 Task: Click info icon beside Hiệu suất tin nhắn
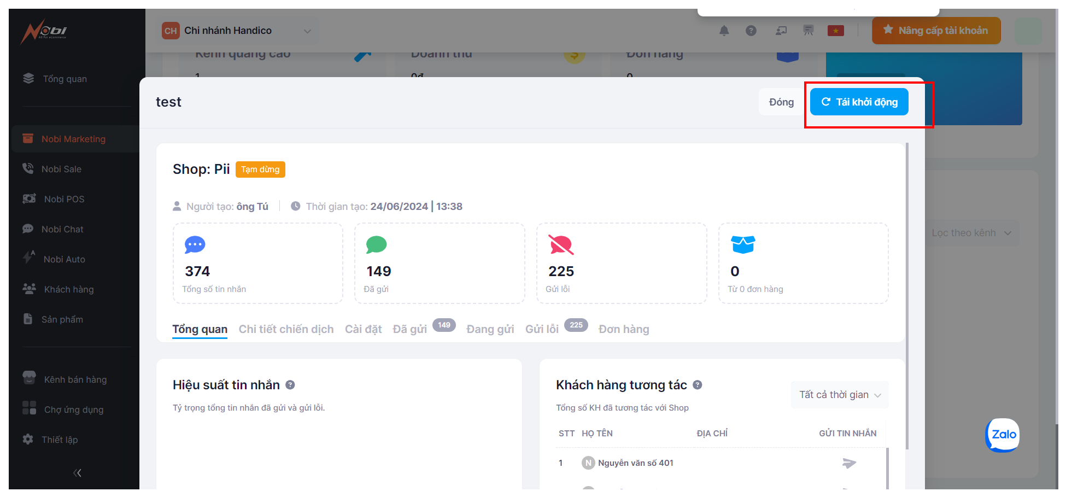click(x=290, y=385)
